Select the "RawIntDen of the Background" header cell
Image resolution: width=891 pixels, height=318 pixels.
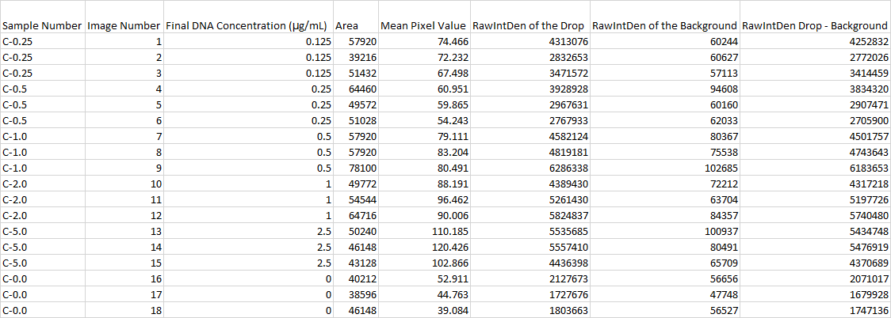[665, 26]
